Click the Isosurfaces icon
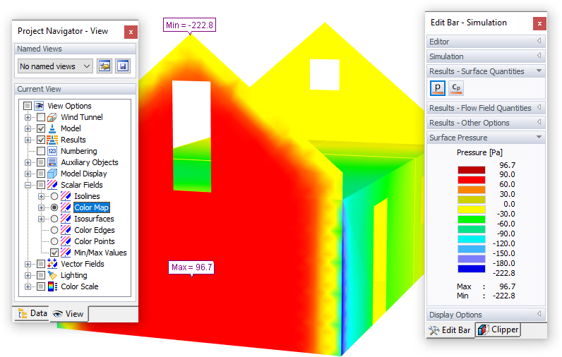 tap(66, 219)
